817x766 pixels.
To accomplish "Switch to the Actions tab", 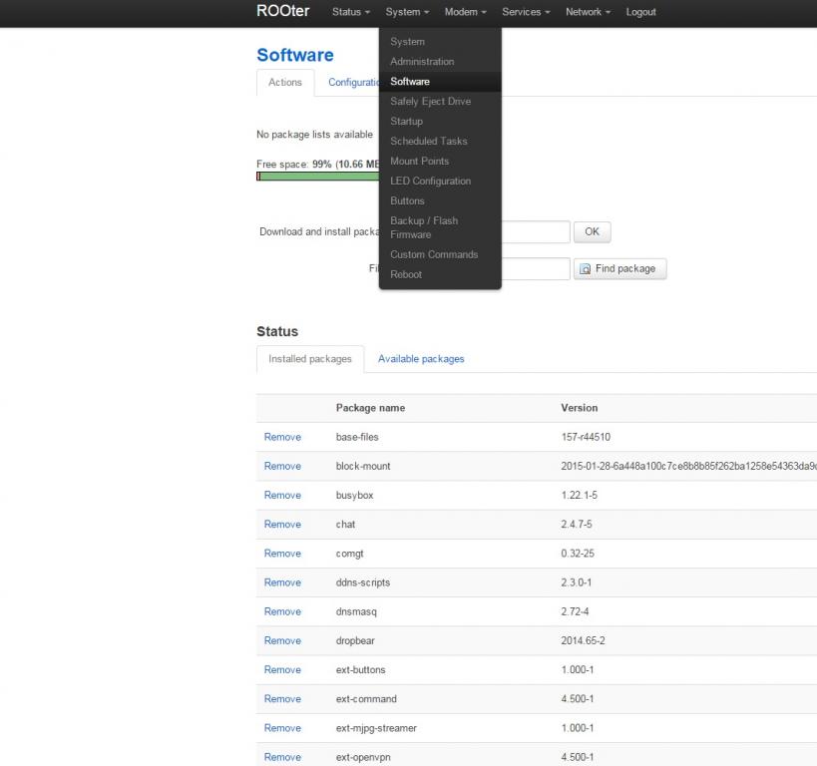I will pos(285,83).
